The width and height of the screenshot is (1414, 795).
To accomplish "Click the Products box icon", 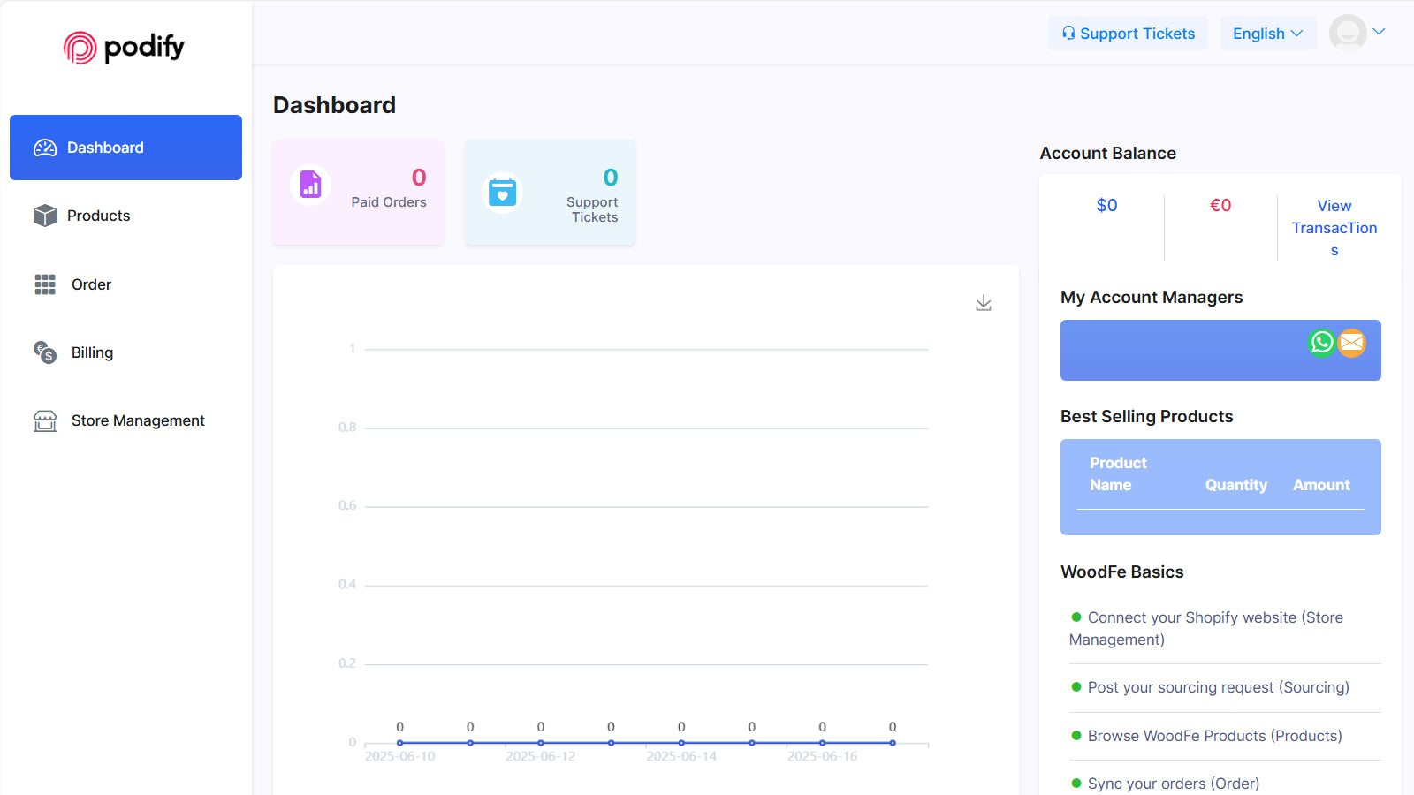I will coord(45,216).
